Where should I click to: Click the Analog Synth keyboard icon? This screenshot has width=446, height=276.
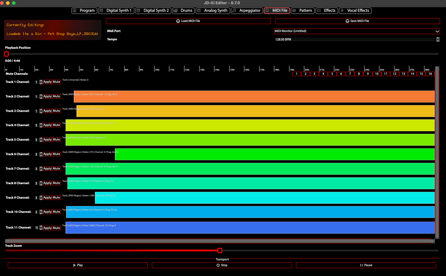pos(199,11)
